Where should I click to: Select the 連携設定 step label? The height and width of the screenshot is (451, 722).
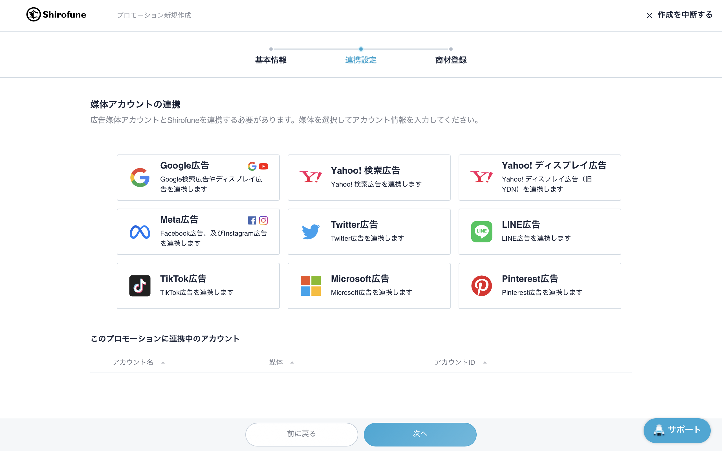(361, 60)
